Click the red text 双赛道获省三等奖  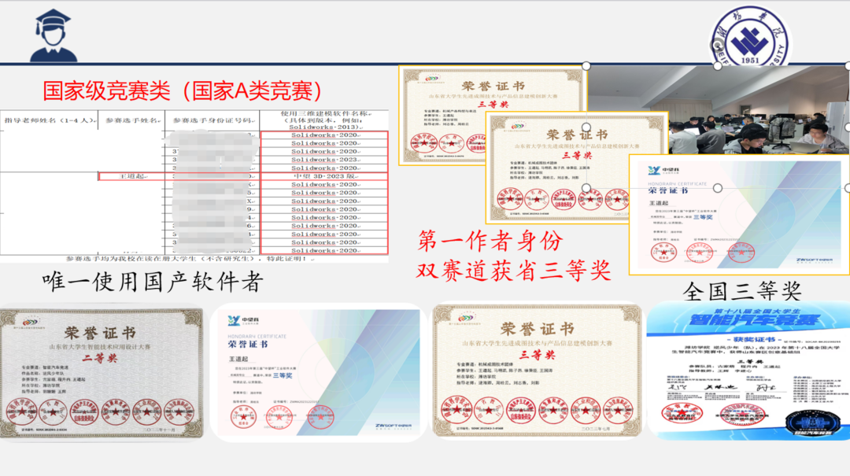514,270
